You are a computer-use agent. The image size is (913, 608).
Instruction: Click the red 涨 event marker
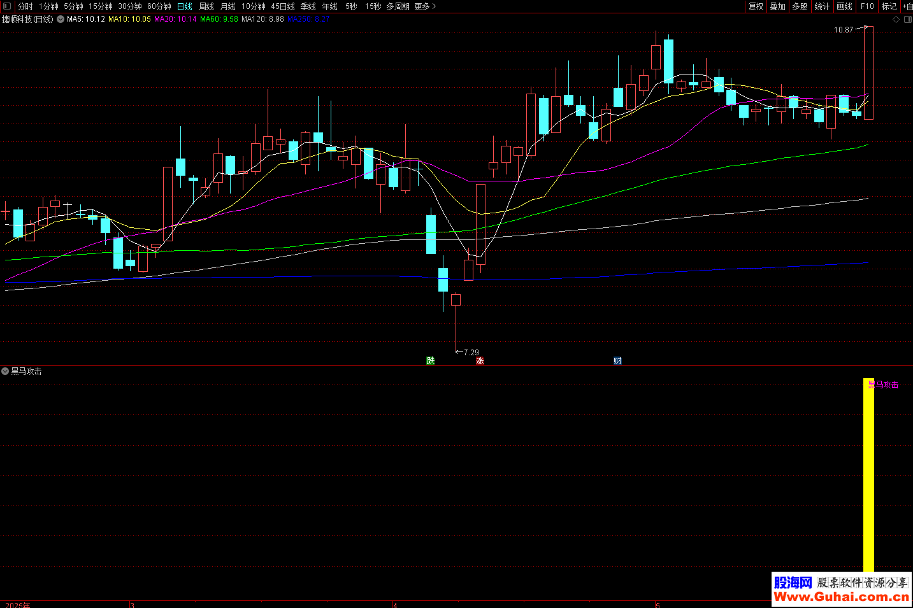(480, 360)
